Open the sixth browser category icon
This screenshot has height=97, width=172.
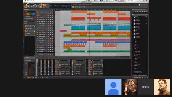coord(145,11)
